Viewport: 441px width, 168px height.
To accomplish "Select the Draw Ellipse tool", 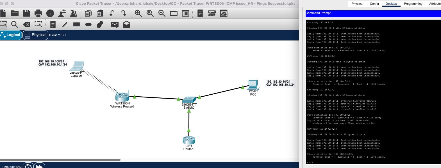I will pyautogui.click(x=88, y=25).
